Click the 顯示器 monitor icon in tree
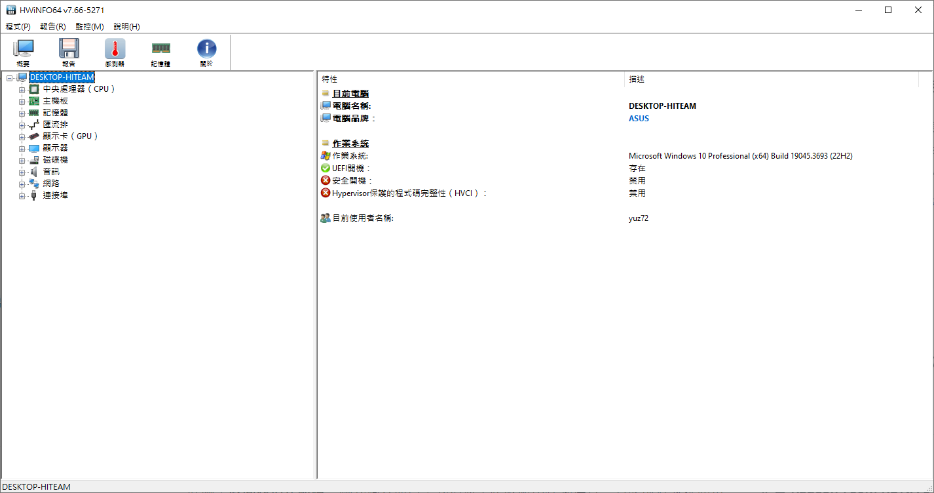The image size is (934, 493). (x=34, y=148)
